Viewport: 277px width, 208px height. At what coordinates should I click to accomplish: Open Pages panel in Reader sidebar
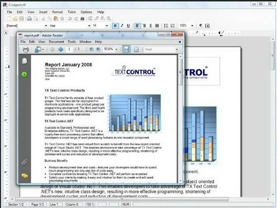25,61
